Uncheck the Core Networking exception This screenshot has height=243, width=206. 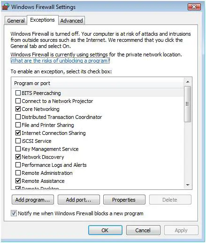tap(18, 109)
